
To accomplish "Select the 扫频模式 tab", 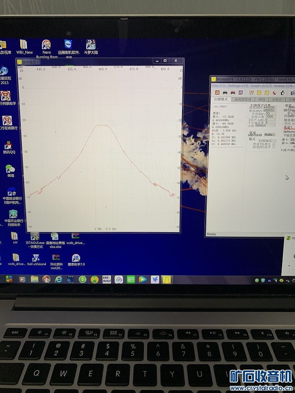I will [221, 99].
